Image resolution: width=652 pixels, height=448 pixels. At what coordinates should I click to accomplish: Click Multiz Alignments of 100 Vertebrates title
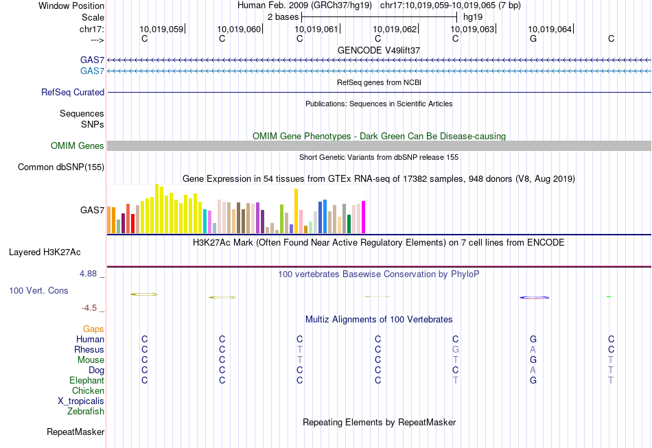point(379,320)
